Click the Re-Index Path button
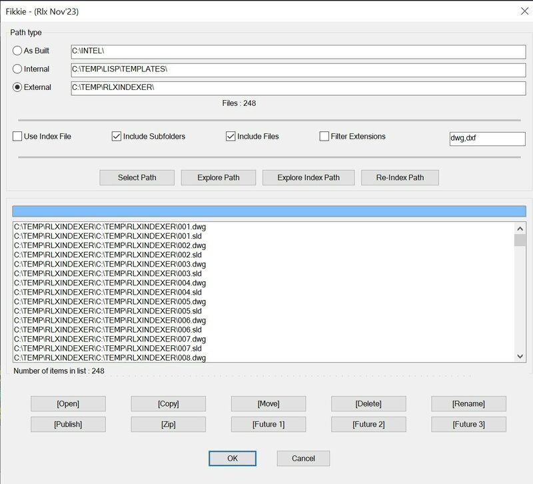533x484 pixels. (400, 177)
